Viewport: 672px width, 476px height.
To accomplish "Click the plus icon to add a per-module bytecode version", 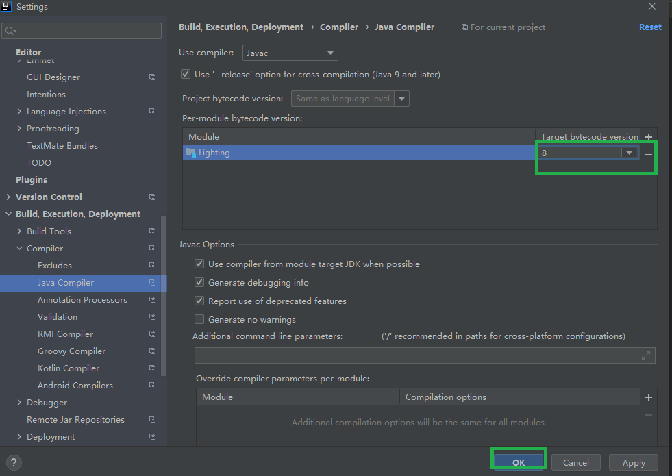I will coord(649,137).
